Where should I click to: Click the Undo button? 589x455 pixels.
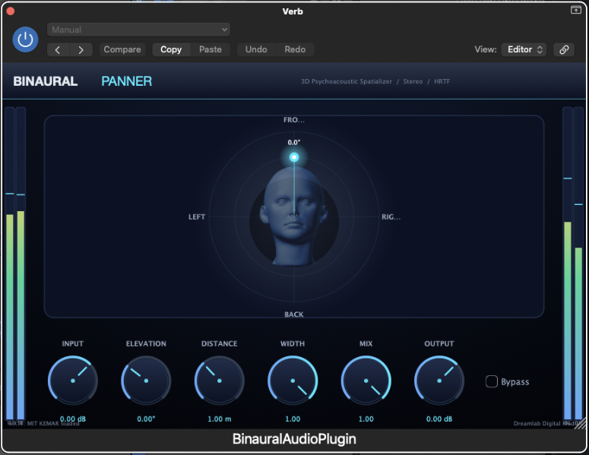point(256,49)
